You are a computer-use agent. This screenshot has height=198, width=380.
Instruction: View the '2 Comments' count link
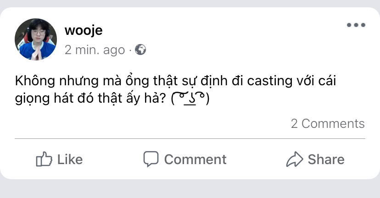pyautogui.click(x=328, y=124)
